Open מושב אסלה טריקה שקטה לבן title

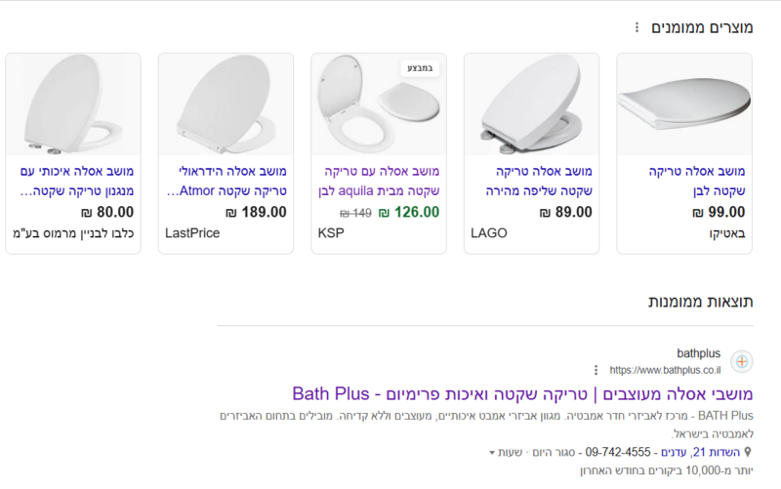point(697,181)
